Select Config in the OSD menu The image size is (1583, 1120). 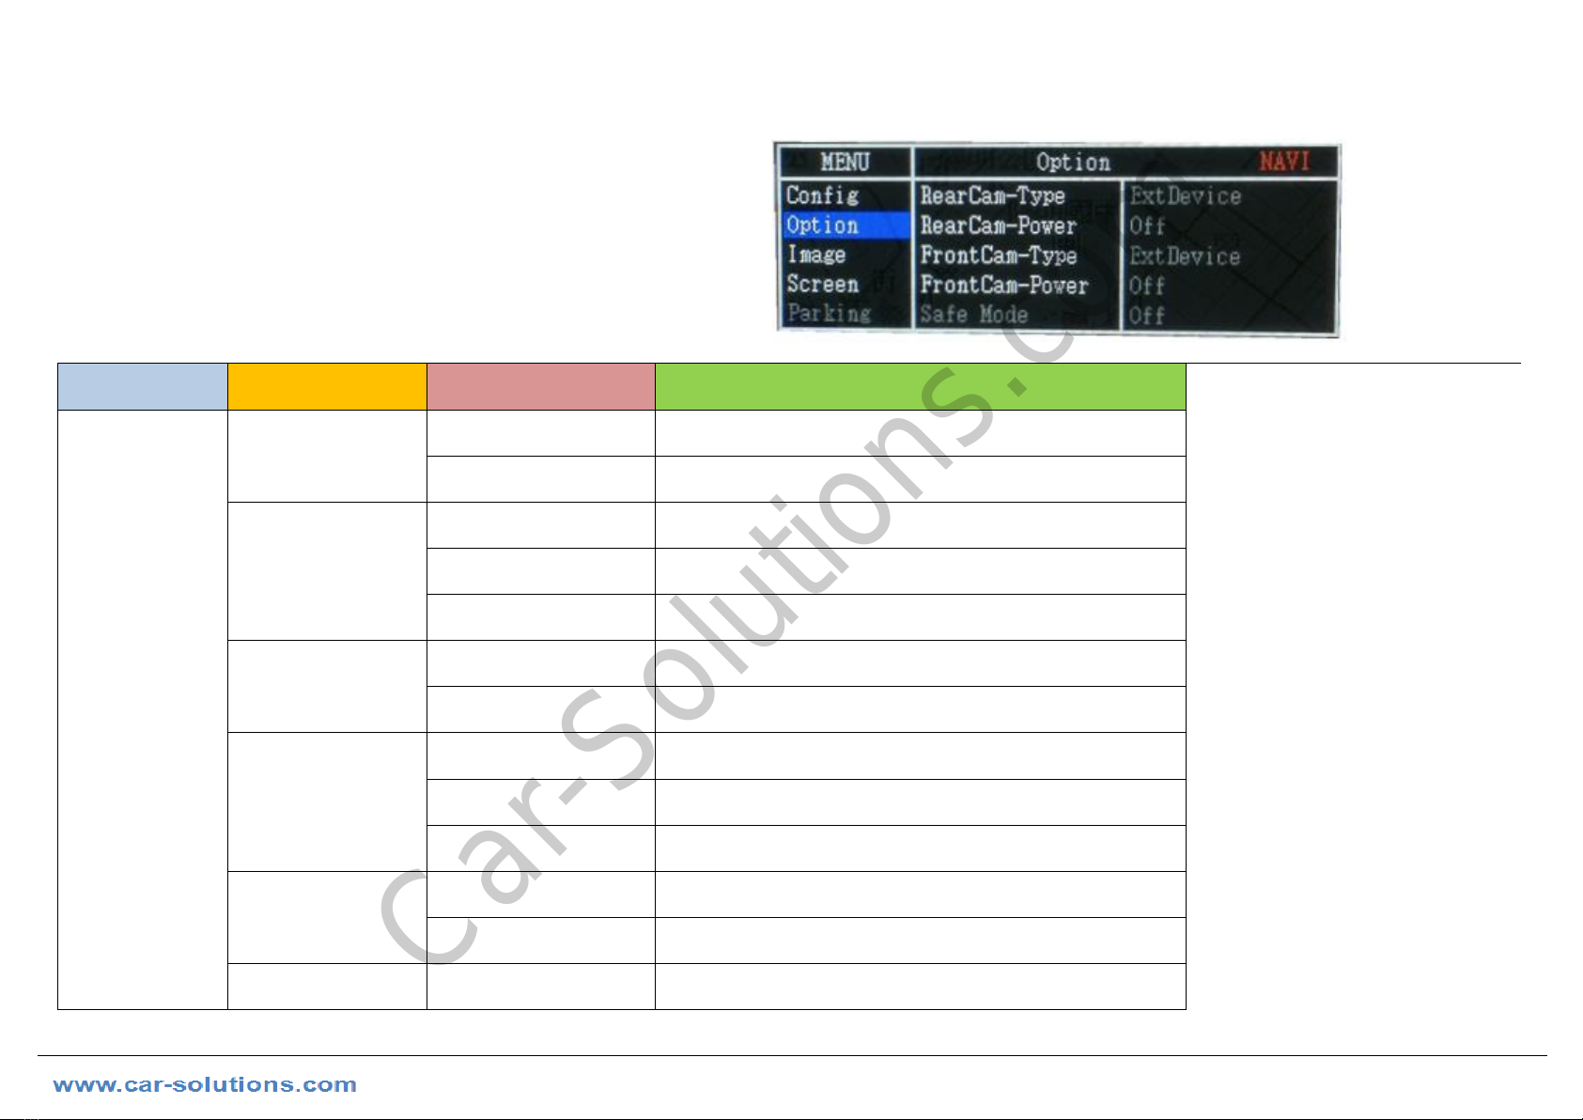pyautogui.click(x=823, y=195)
